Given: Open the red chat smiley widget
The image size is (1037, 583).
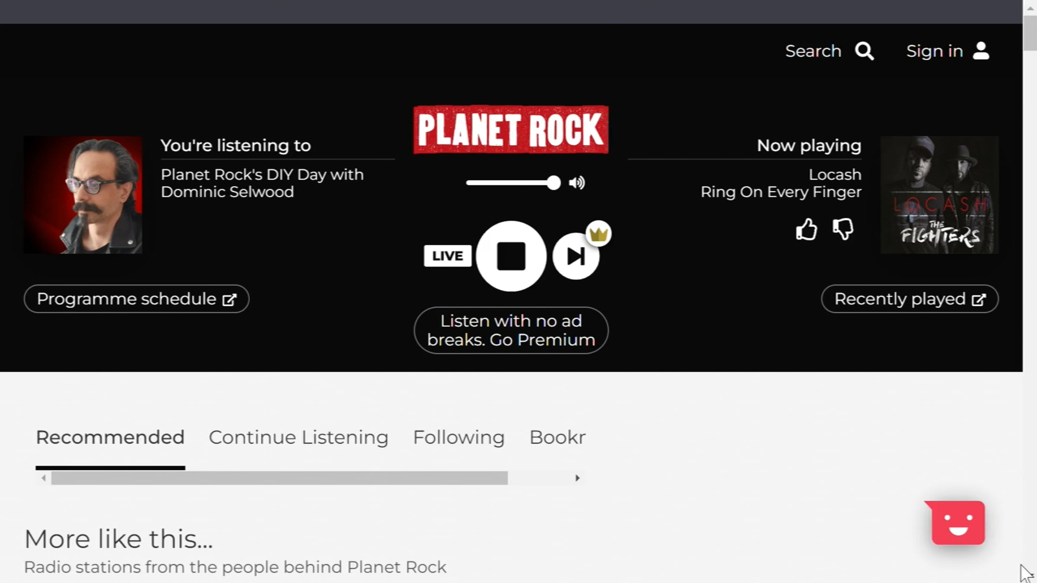Looking at the screenshot, I should click(957, 523).
